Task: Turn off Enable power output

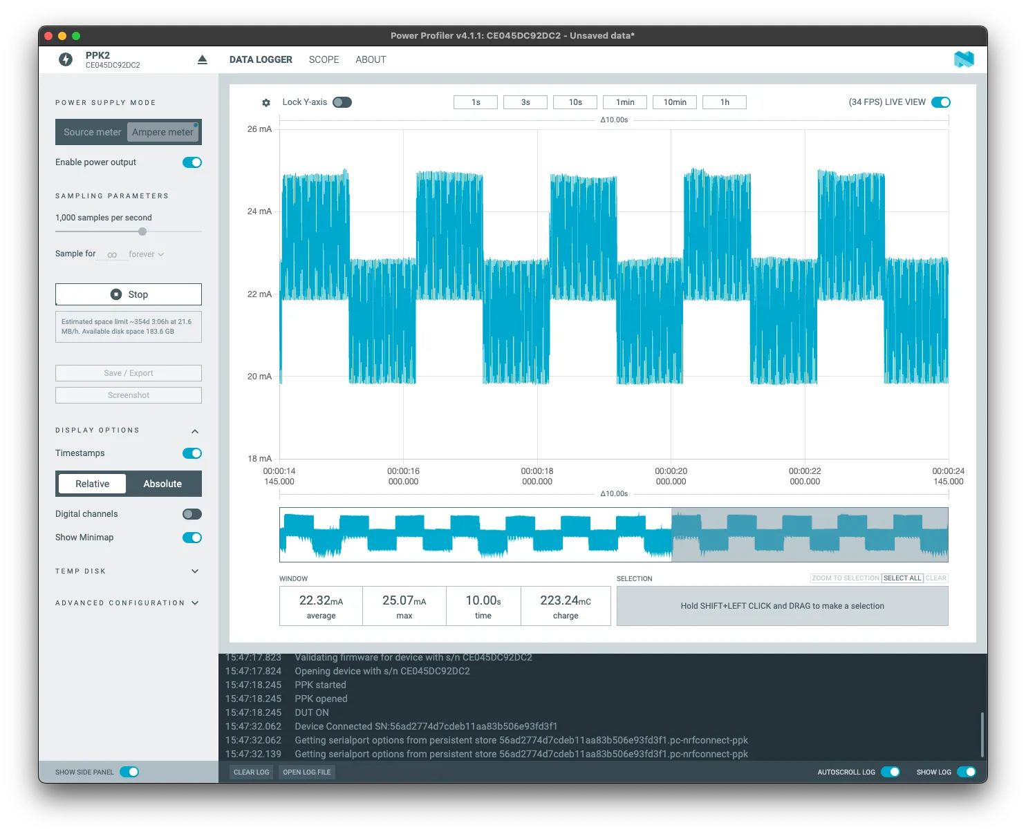Action: click(192, 162)
